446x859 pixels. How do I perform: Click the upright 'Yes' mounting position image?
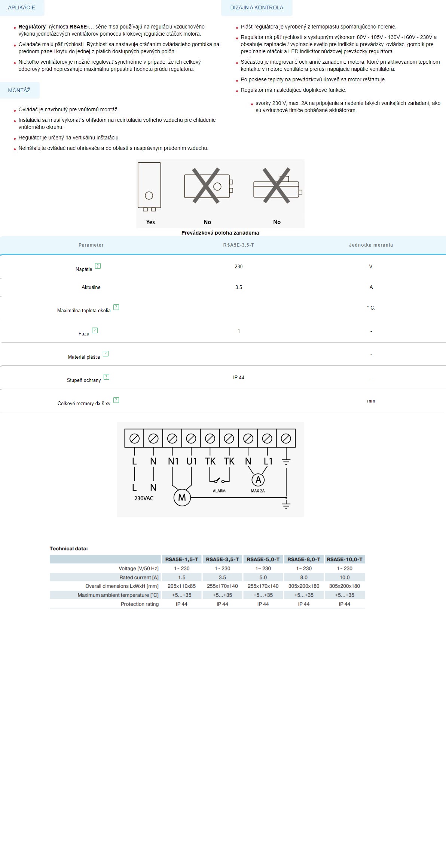point(149,186)
